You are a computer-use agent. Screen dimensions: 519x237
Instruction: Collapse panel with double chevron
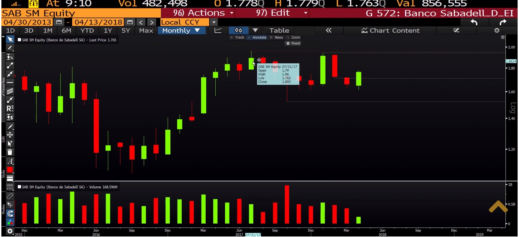click(x=329, y=30)
